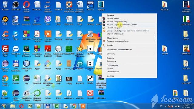Extract to the sqlite-dll-win32-x86-3260000 folder
194x109 pixels.
pos(129,25)
